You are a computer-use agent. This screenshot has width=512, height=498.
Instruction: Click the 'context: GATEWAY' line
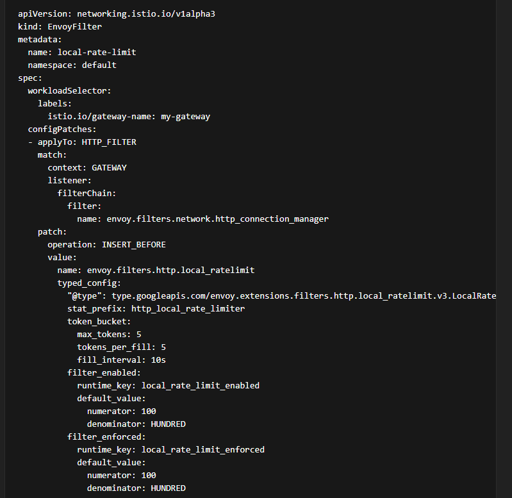click(x=87, y=167)
